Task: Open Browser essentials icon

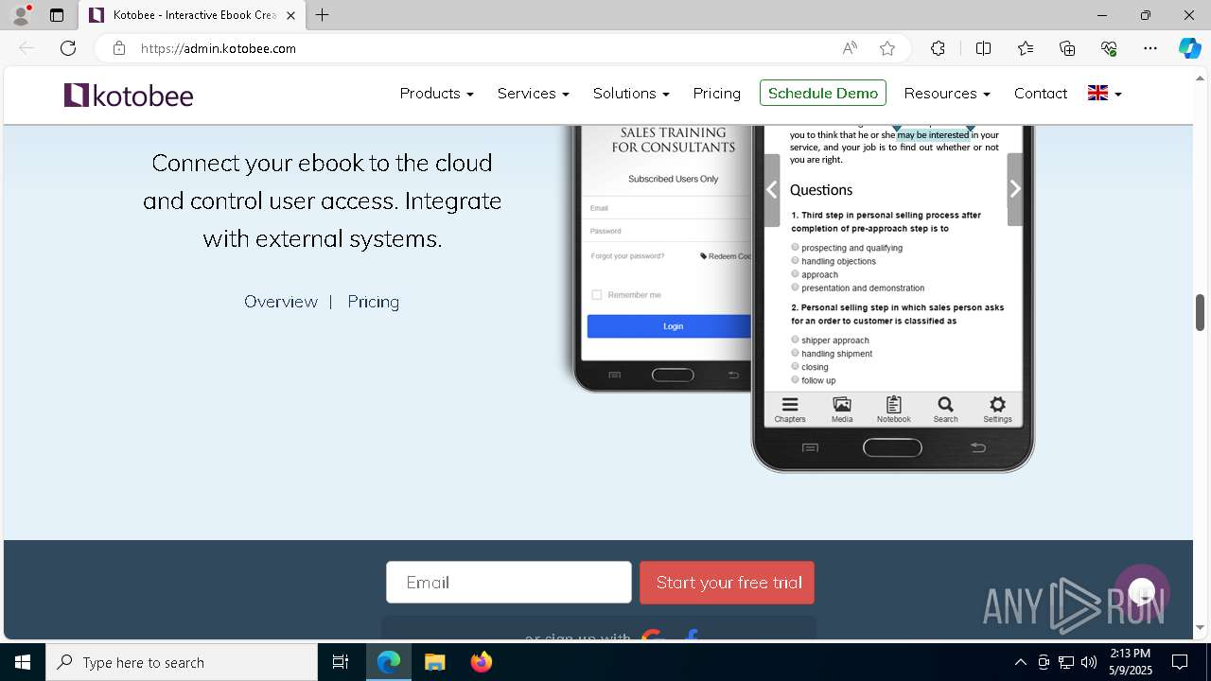Action: [1109, 48]
